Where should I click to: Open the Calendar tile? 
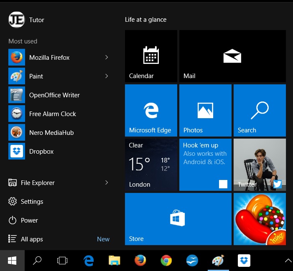click(151, 56)
